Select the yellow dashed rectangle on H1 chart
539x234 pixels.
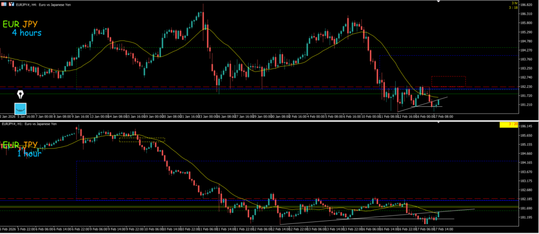click(x=142, y=140)
